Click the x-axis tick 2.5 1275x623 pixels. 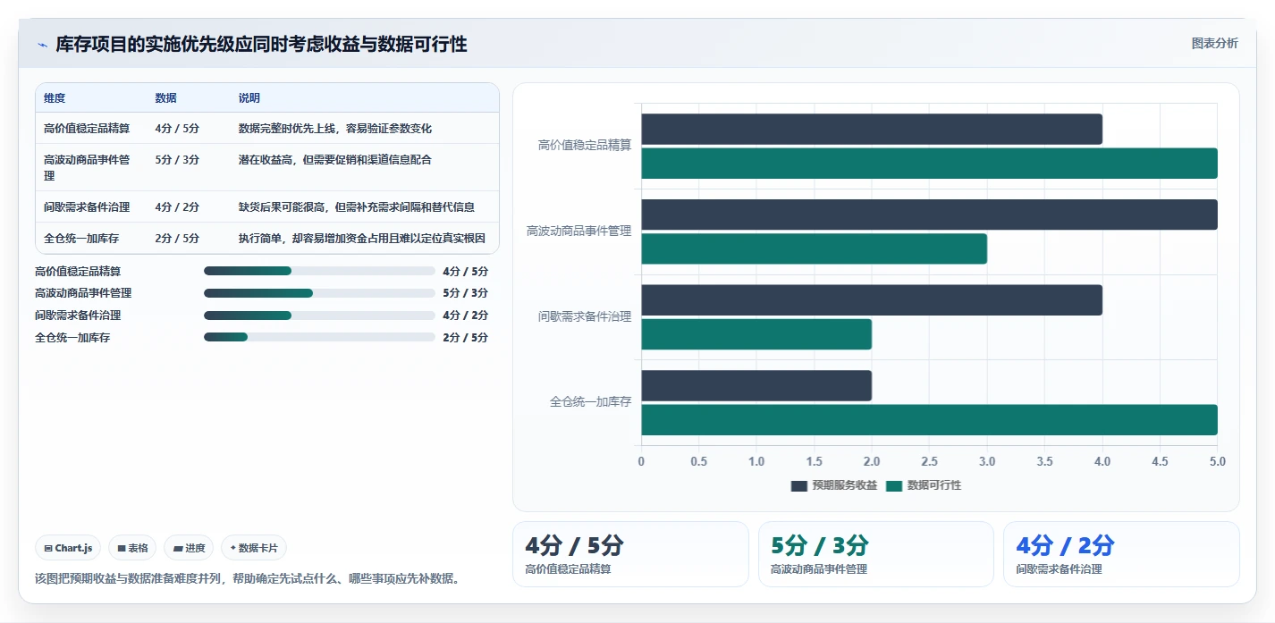click(x=929, y=462)
